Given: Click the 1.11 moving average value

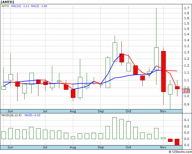Looking at the screenshot, I should tap(26, 6).
